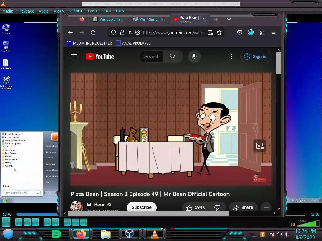The width and height of the screenshot is (322, 241).
Task: Click the Mr Bean cartoon video player
Action: click(171, 129)
